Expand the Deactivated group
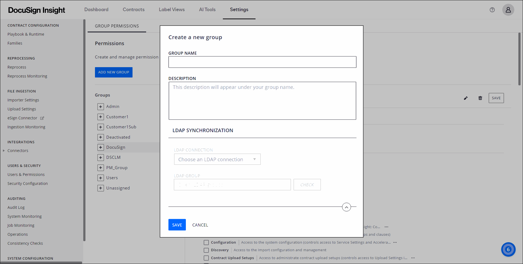 (101, 137)
